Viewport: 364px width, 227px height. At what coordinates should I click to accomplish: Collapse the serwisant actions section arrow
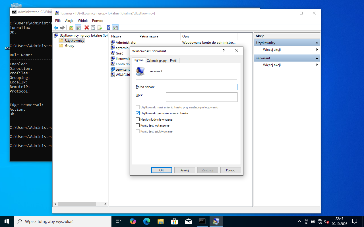coord(317,58)
